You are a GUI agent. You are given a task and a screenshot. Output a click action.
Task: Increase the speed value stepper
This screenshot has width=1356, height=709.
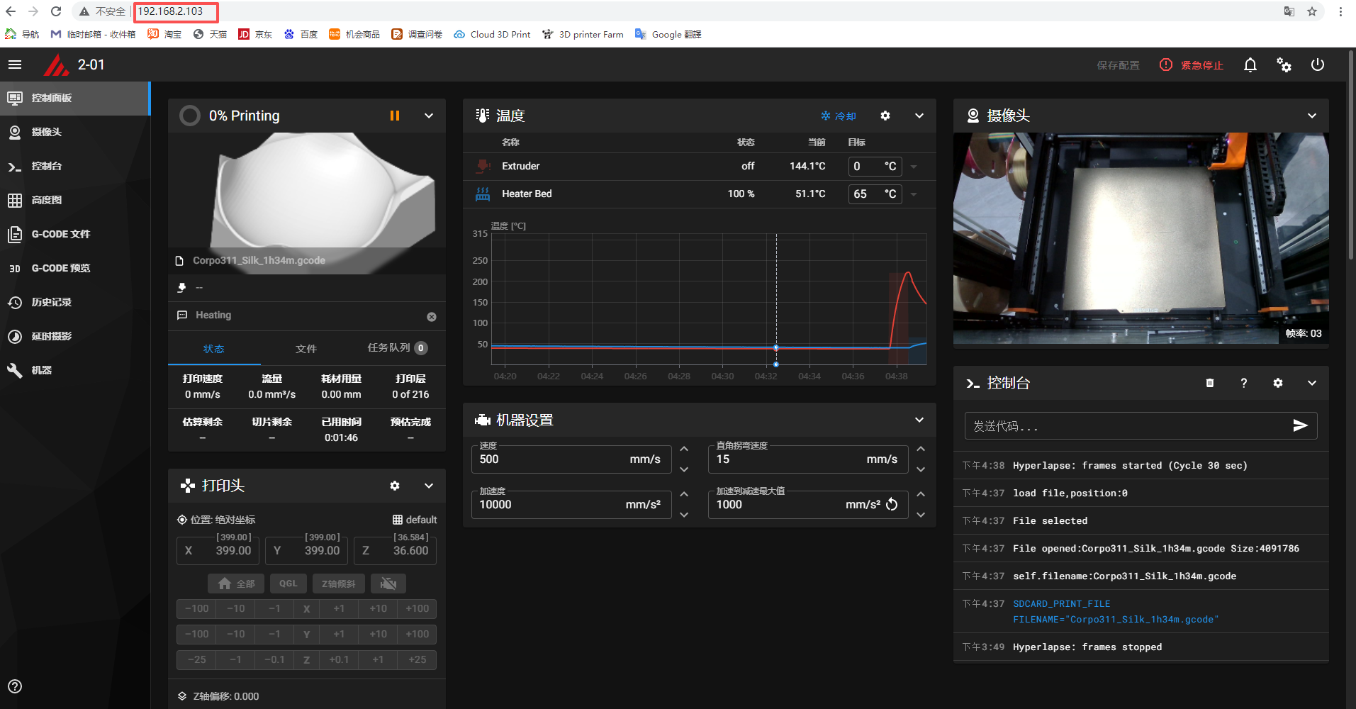coord(684,449)
